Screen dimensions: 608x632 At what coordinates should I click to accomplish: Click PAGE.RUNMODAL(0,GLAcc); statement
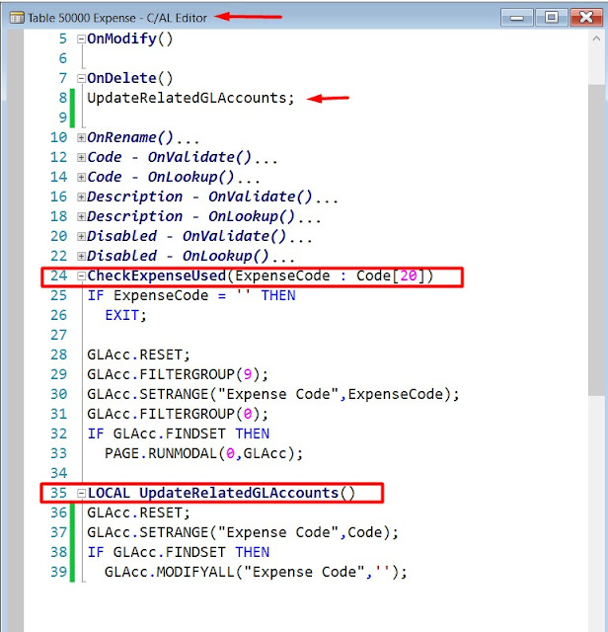pos(204,453)
